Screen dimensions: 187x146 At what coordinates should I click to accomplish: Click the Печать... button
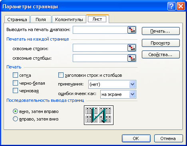[x=161, y=31]
